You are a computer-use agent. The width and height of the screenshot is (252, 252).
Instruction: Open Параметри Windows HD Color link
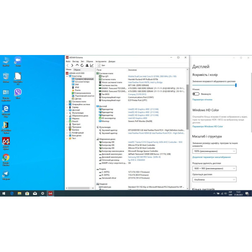207,126
